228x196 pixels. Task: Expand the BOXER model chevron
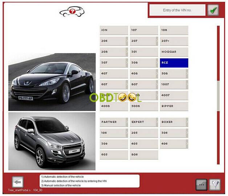click(187, 122)
